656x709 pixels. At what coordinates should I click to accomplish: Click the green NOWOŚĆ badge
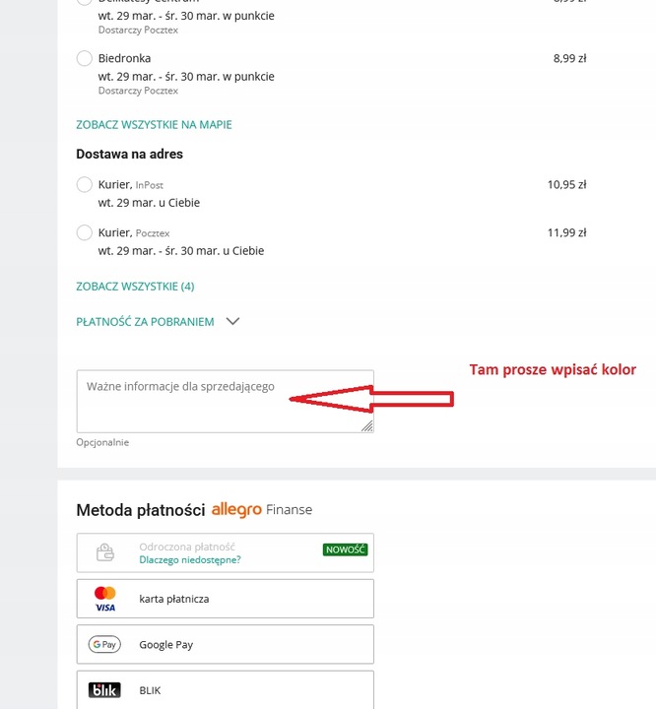coord(345,549)
